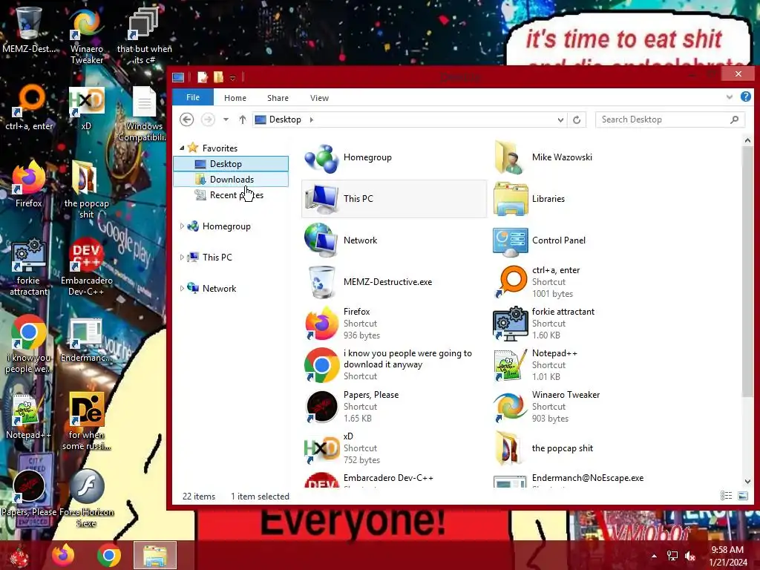760x570 pixels.
Task: Select the Chrome 'i know you people' shortcut
Action: [393, 364]
